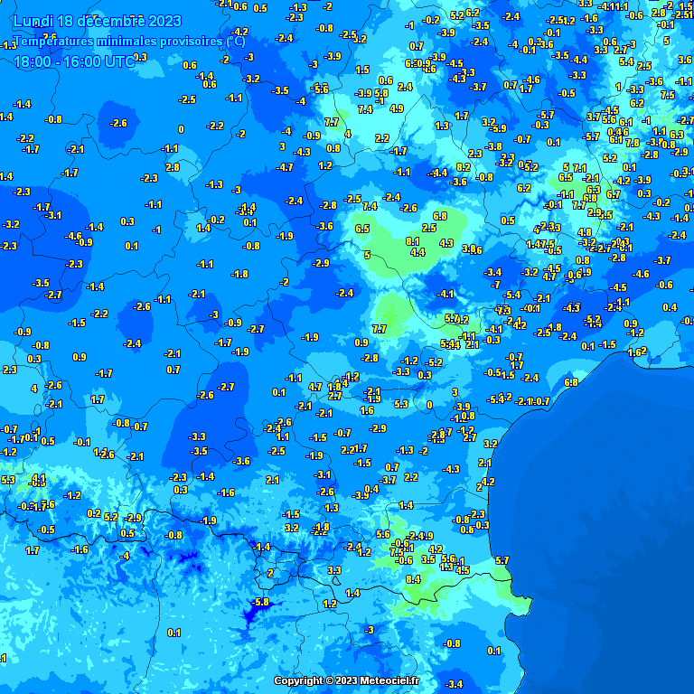Click the -2.9 value near the map center

[x=321, y=263]
